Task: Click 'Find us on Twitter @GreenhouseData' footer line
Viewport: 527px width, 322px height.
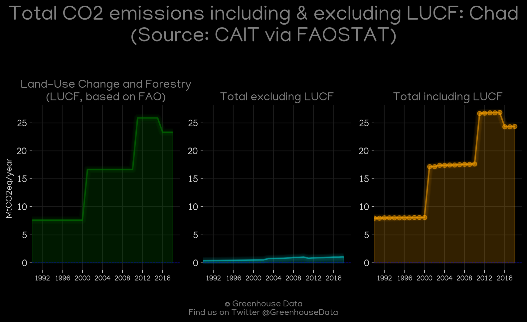Action: (x=263, y=312)
